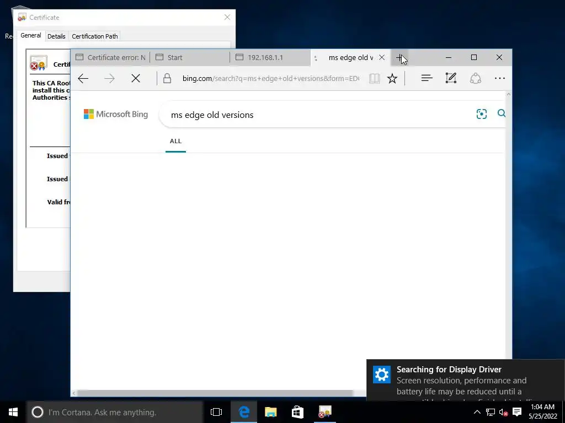Click the Bing search magnifier icon
The height and width of the screenshot is (423, 565).
(x=501, y=113)
